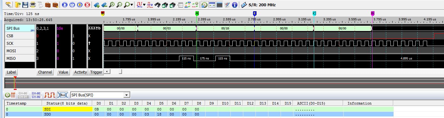Click the Value column button
The image size is (444, 118).
click(x=63, y=72)
